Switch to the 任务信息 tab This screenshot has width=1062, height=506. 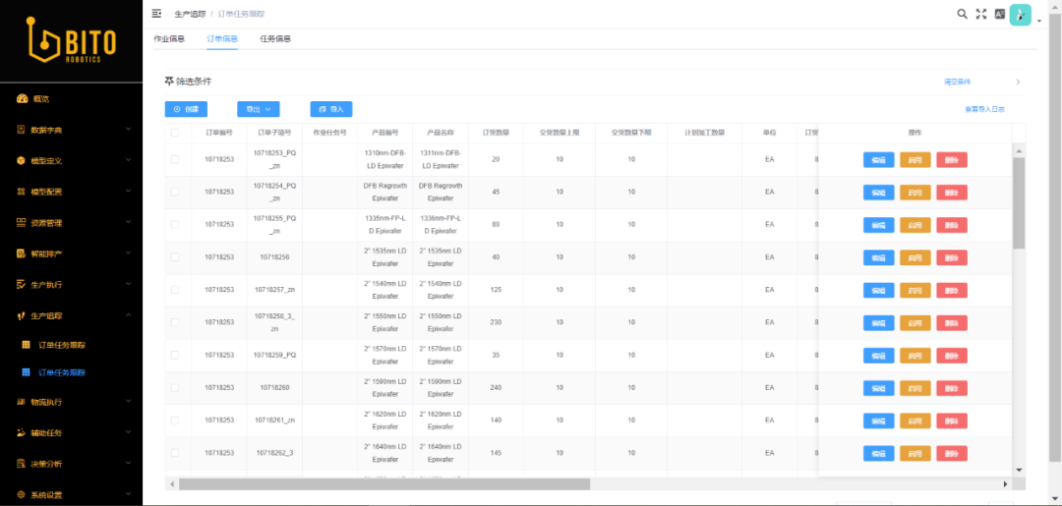pyautogui.click(x=275, y=38)
